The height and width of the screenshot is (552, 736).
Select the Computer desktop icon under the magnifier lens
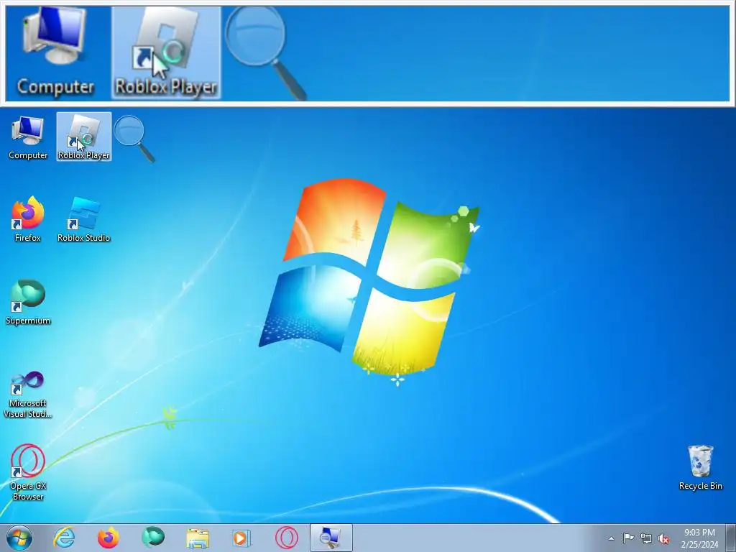click(x=28, y=138)
